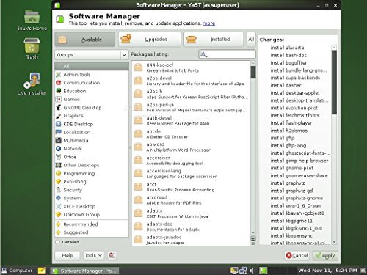Image resolution: width=367 pixels, height=275 pixels.
Task: Expand the Tools dropdown button
Action: pos(93,255)
